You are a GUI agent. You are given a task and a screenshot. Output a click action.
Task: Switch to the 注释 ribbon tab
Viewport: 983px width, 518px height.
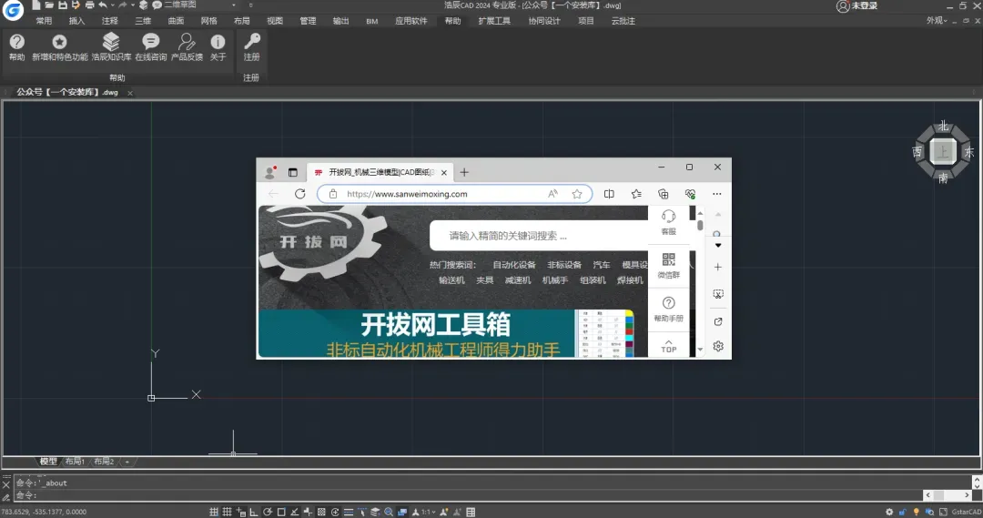pyautogui.click(x=110, y=21)
